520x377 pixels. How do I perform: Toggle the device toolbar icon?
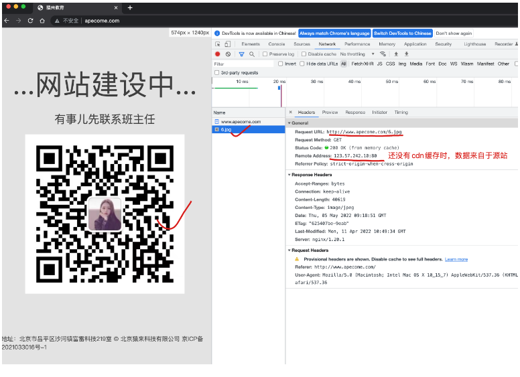pyautogui.click(x=229, y=44)
